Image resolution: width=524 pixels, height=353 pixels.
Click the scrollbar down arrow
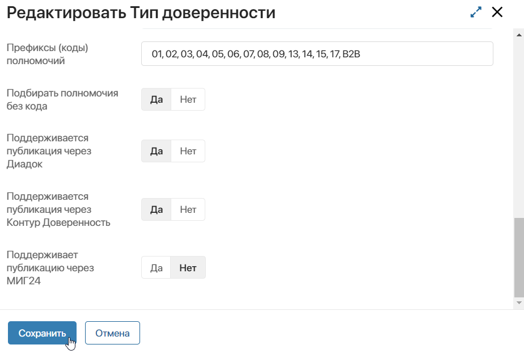pyautogui.click(x=518, y=303)
